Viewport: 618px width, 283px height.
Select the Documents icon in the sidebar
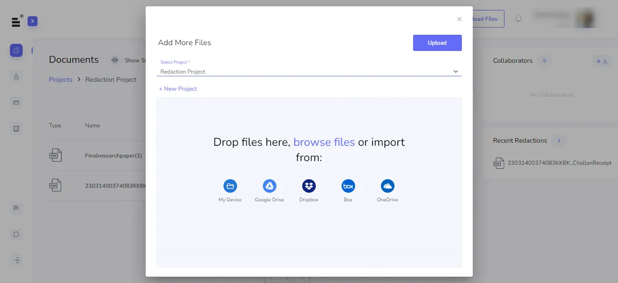pyautogui.click(x=16, y=50)
